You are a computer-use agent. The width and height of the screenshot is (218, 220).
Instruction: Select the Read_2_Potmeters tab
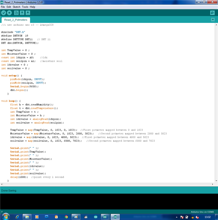point(16,20)
